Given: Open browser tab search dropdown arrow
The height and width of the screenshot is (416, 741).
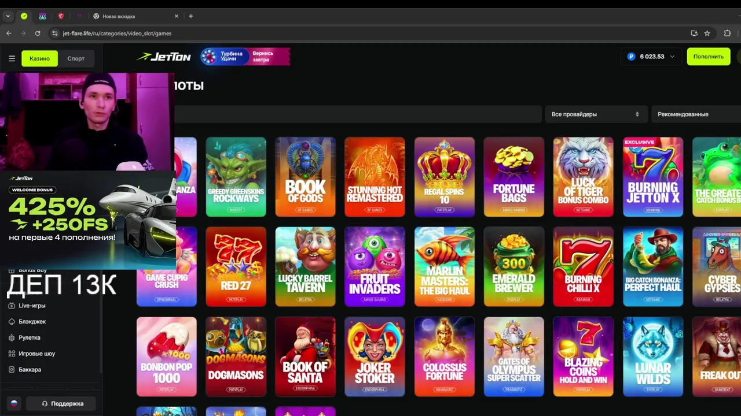Looking at the screenshot, I should pos(8,16).
